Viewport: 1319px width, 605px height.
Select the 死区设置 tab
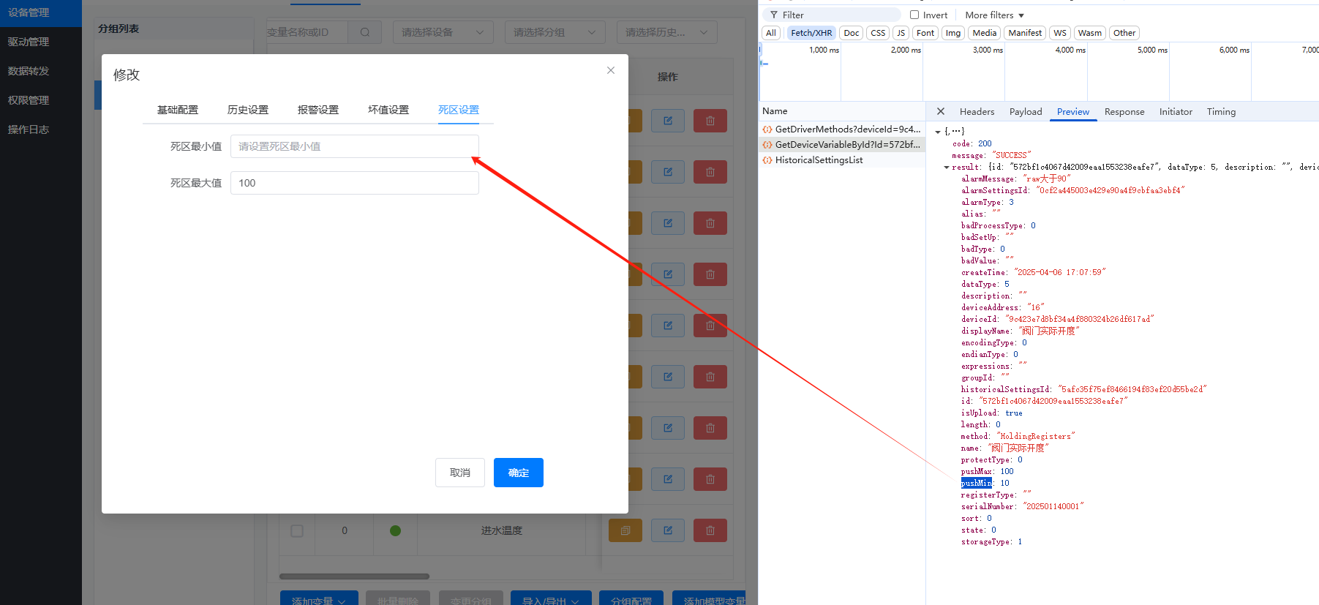[459, 110]
